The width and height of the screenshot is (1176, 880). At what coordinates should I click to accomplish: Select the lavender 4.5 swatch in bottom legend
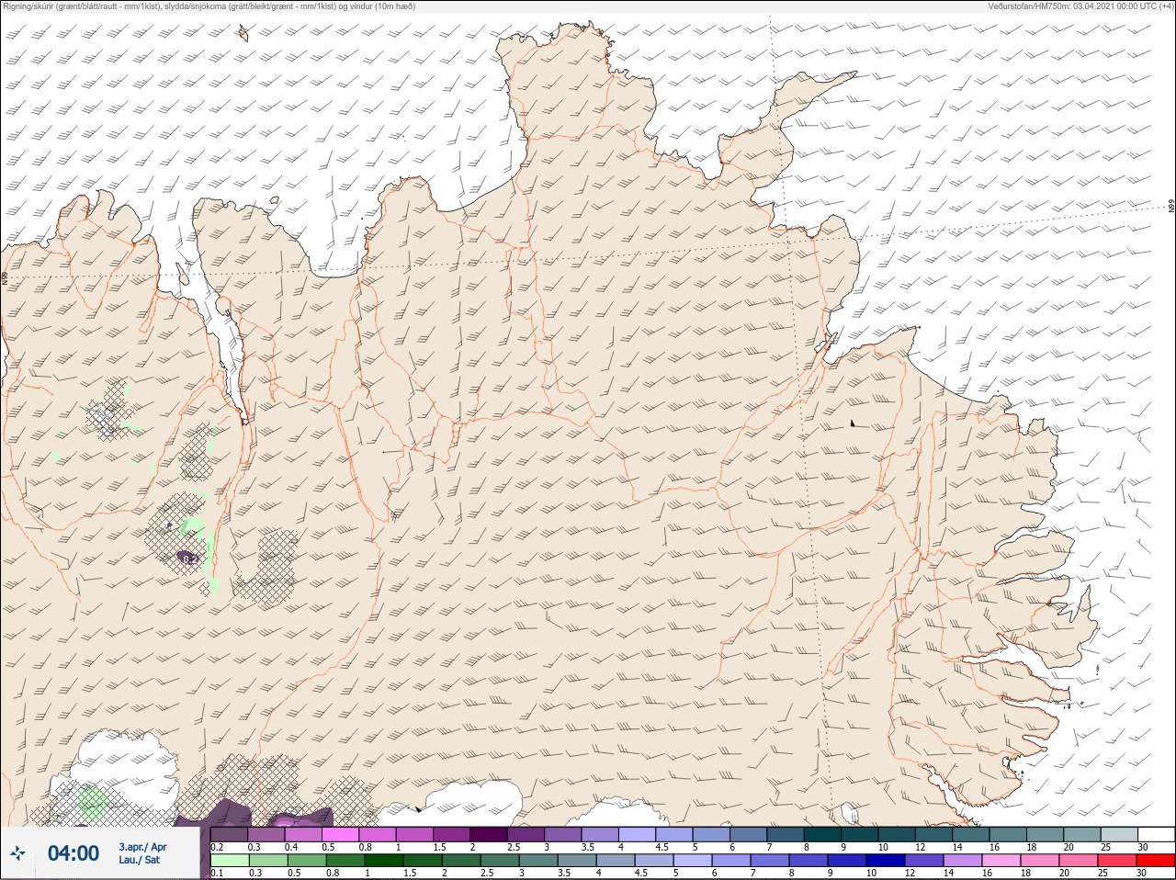point(654,861)
